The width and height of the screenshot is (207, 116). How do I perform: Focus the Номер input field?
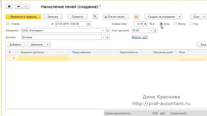pos(35,24)
